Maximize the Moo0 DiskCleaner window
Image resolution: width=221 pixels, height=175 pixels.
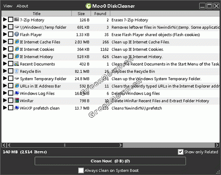(210, 6)
